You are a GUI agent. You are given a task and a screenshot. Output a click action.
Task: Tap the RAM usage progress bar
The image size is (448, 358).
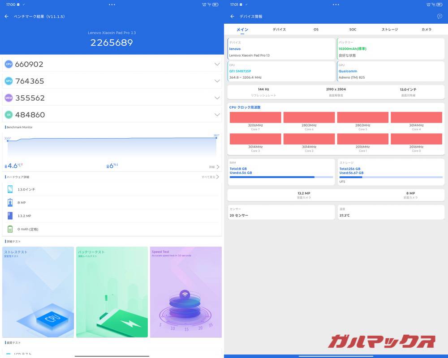(x=281, y=177)
